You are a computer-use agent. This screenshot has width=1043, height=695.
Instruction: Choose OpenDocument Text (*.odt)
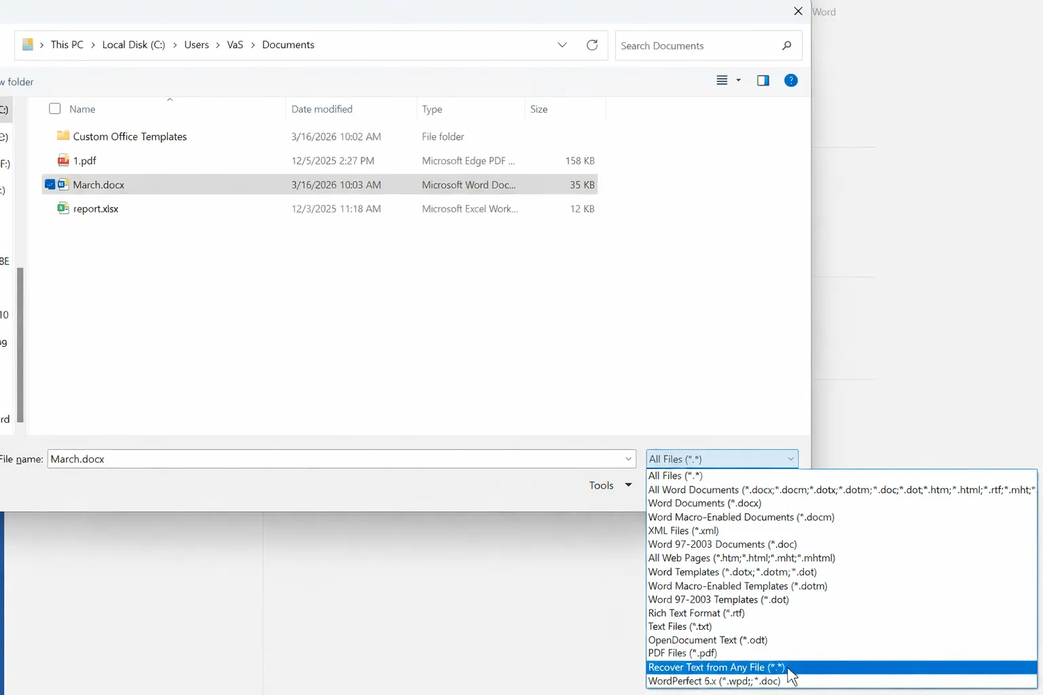(842, 640)
